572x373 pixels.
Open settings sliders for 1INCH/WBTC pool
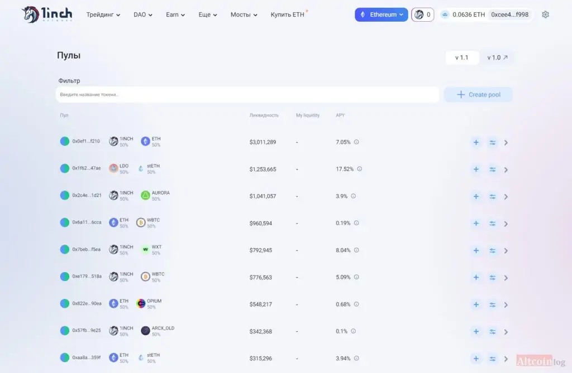point(493,278)
